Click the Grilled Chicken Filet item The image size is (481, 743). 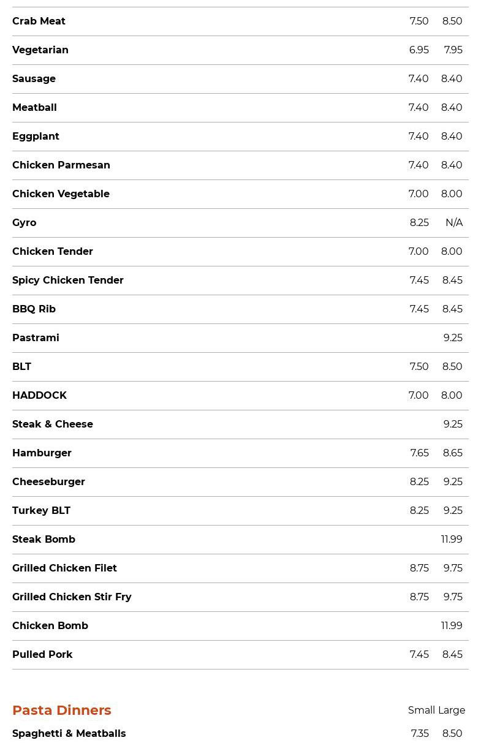pos(64,568)
